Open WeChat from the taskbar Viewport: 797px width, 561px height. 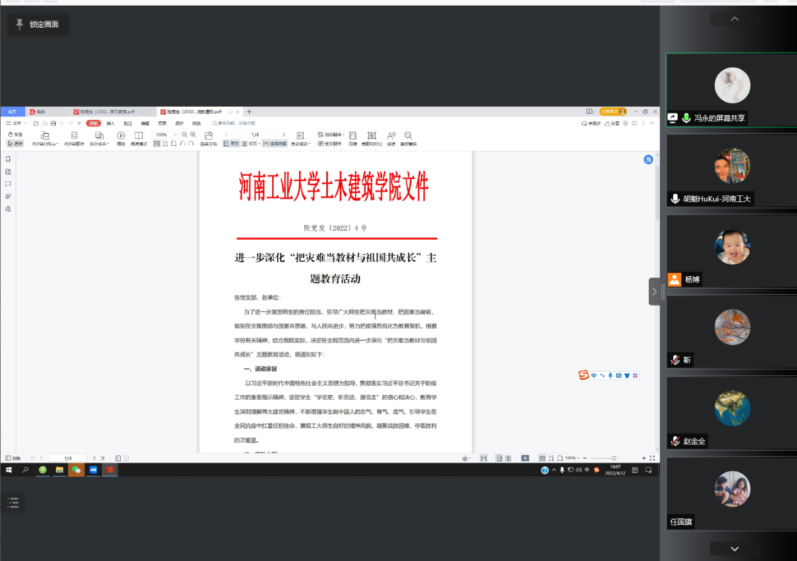[x=77, y=469]
